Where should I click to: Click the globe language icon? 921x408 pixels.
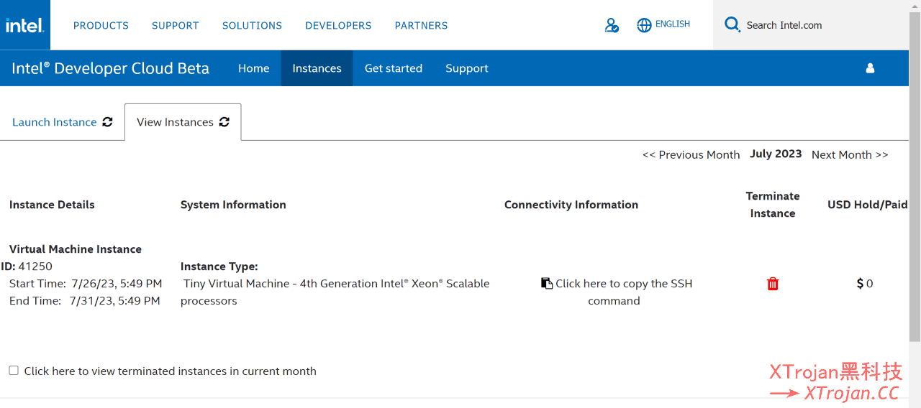point(644,25)
